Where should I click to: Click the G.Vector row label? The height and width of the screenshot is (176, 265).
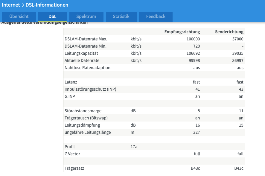click(72, 154)
